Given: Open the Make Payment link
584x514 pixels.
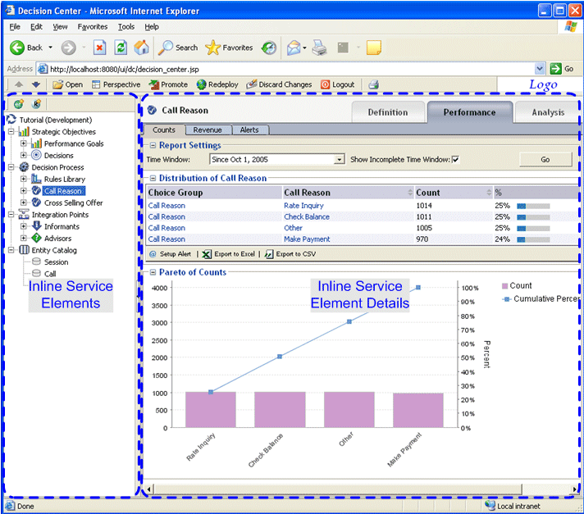Looking at the screenshot, I should pyautogui.click(x=307, y=239).
